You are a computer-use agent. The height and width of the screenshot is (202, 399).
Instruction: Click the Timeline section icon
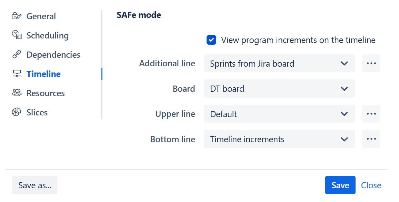[x=17, y=74]
